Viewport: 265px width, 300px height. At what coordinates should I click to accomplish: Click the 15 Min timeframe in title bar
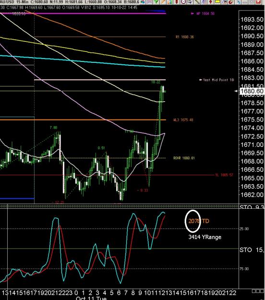tap(22, 2)
